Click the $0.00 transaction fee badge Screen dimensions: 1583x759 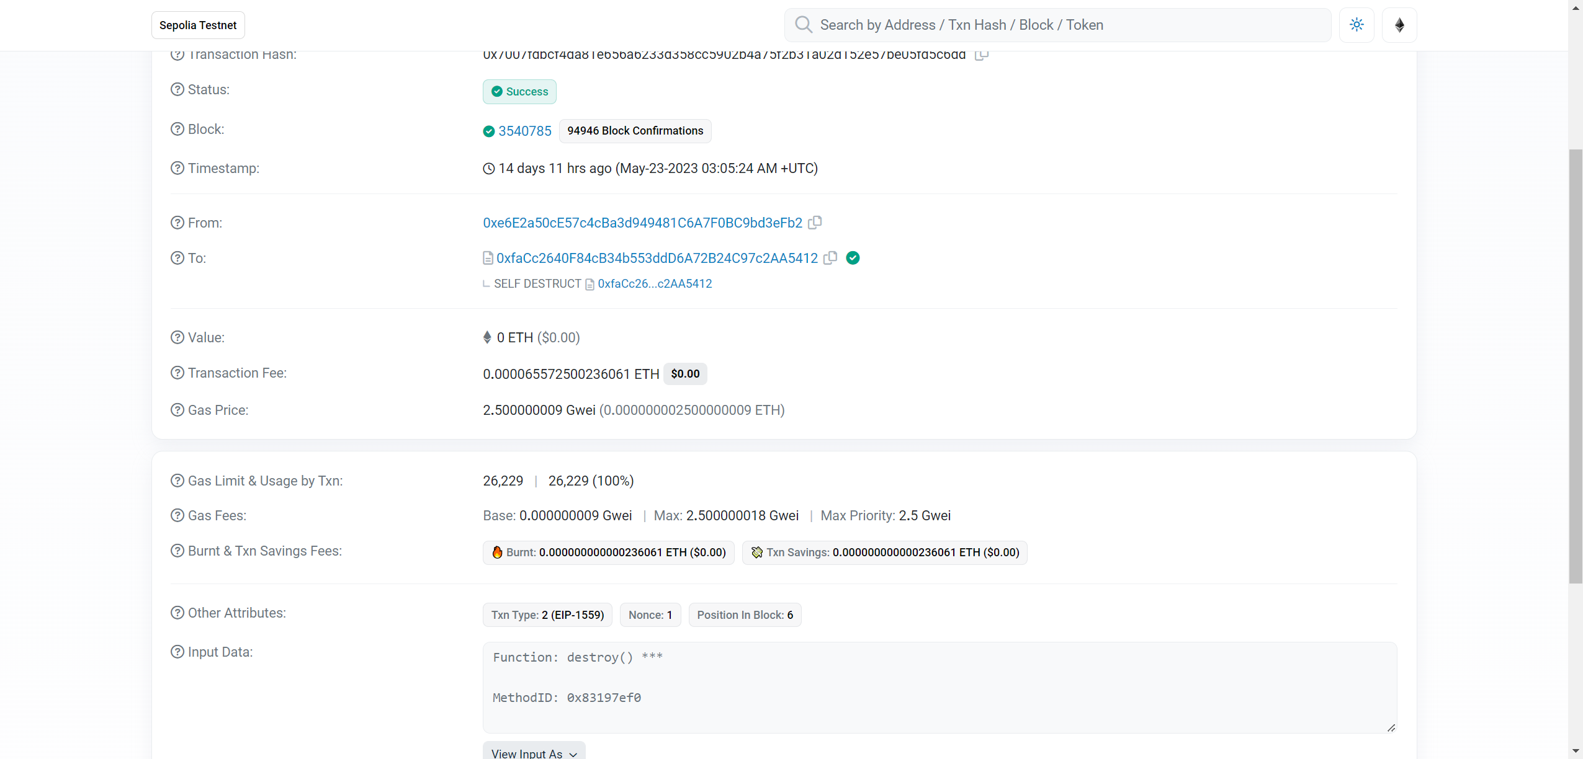click(x=685, y=374)
